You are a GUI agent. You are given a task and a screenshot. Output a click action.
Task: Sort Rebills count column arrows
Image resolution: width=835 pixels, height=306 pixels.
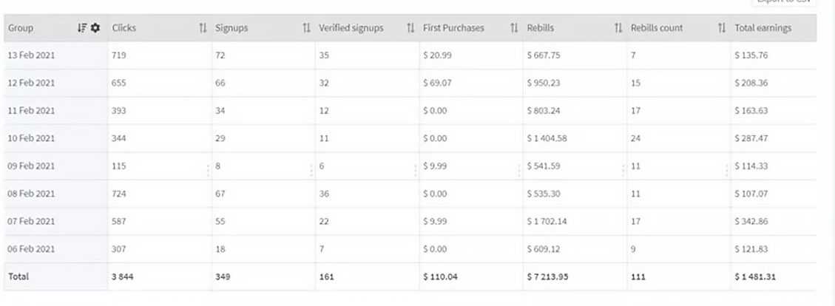tap(722, 28)
